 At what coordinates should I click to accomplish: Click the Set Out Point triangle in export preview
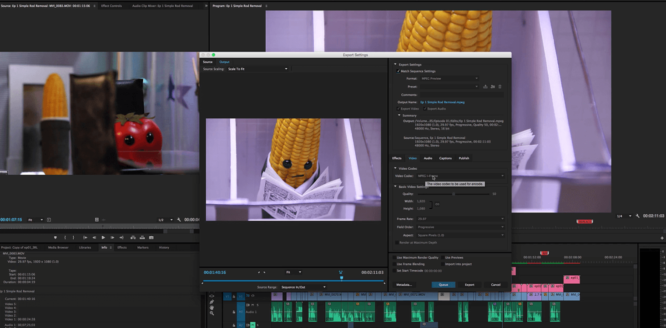click(x=264, y=272)
